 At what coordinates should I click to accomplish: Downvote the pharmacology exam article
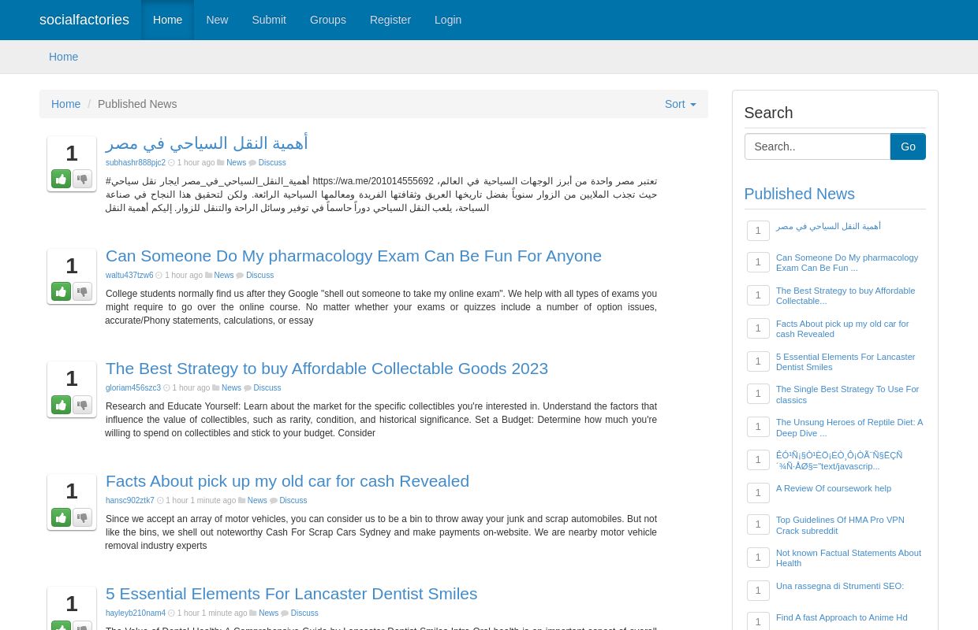[x=82, y=291]
